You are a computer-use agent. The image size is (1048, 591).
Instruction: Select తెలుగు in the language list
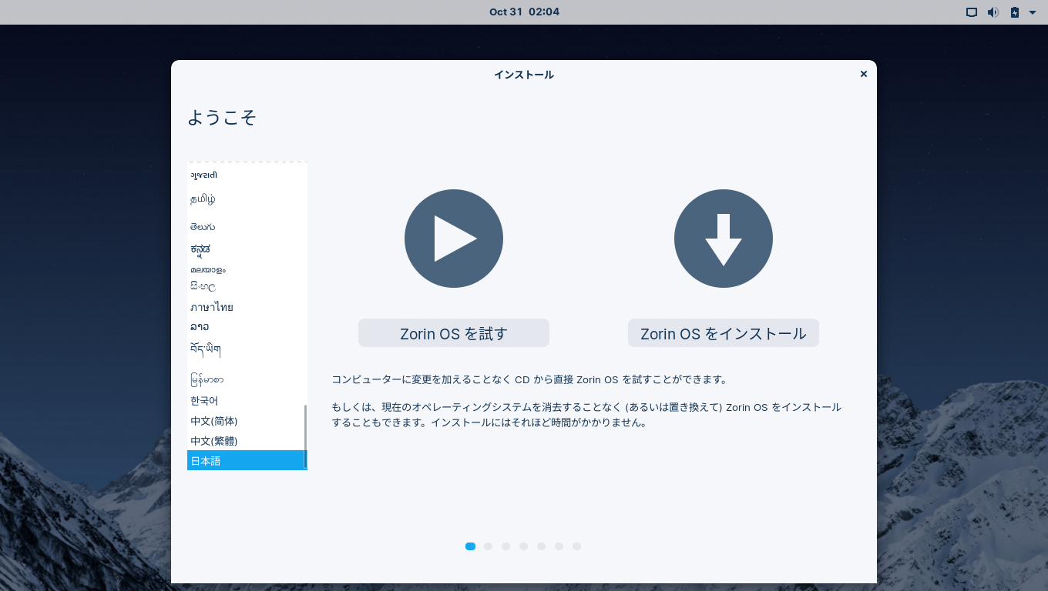click(x=247, y=227)
